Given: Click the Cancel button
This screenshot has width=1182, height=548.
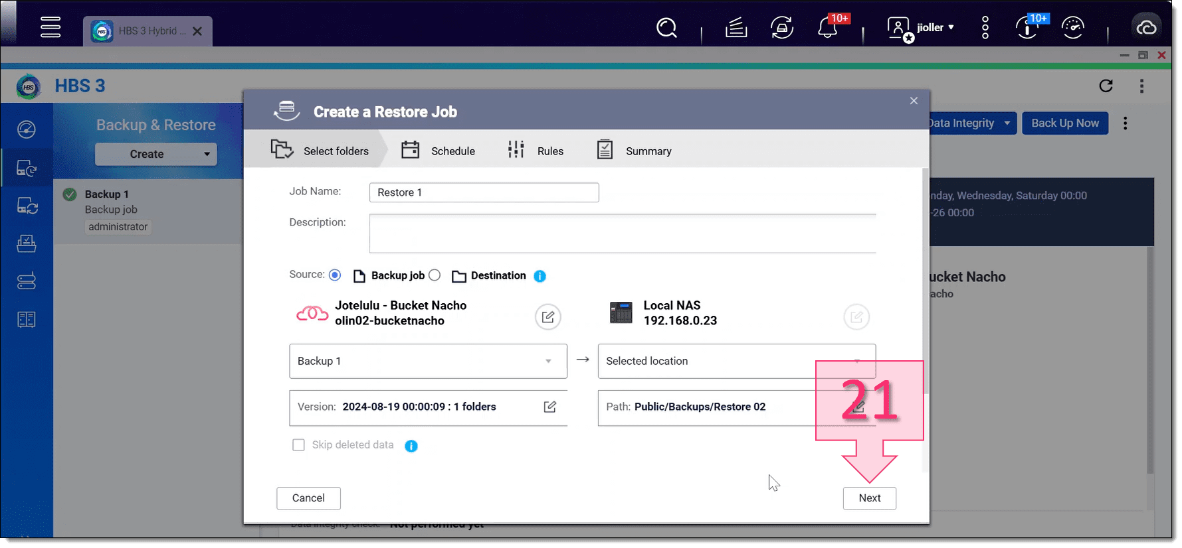Looking at the screenshot, I should 308,498.
